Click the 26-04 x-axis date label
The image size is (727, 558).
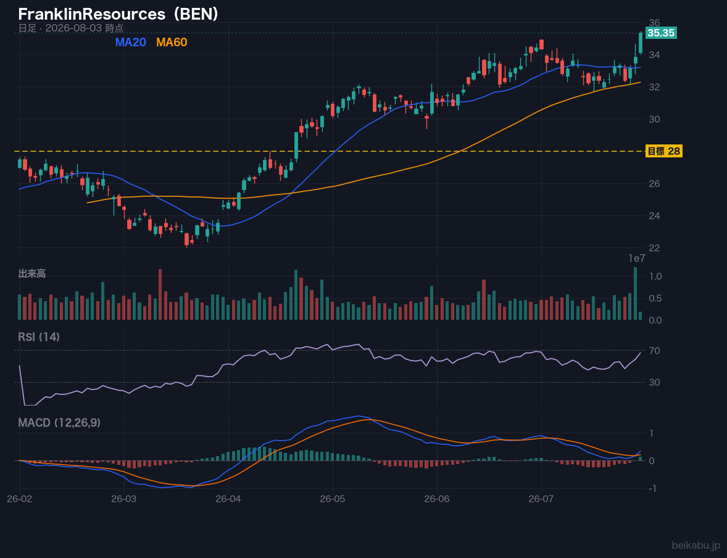tap(228, 499)
